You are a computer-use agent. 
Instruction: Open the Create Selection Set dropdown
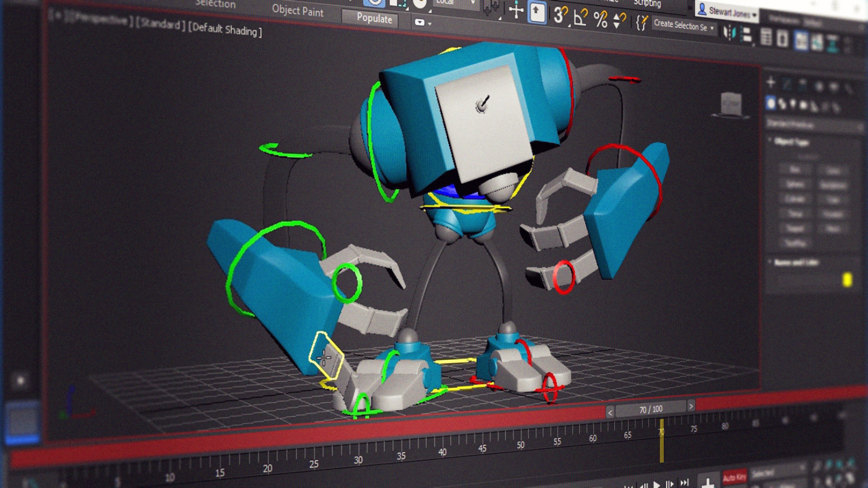pyautogui.click(x=684, y=25)
